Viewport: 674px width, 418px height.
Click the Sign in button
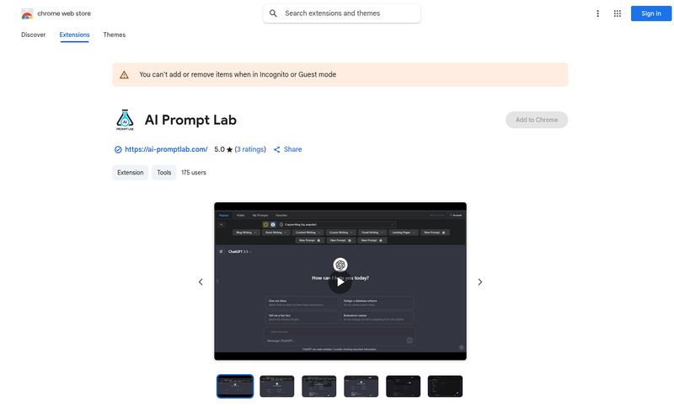tap(650, 13)
